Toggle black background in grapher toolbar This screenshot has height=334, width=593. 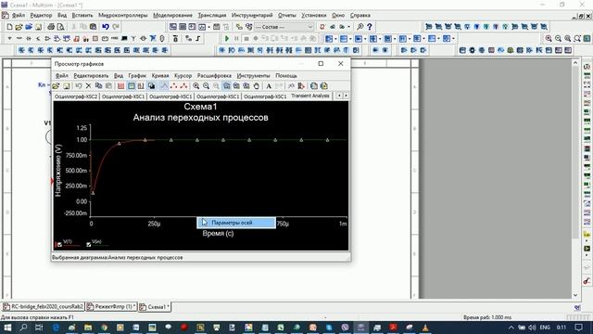(151, 86)
